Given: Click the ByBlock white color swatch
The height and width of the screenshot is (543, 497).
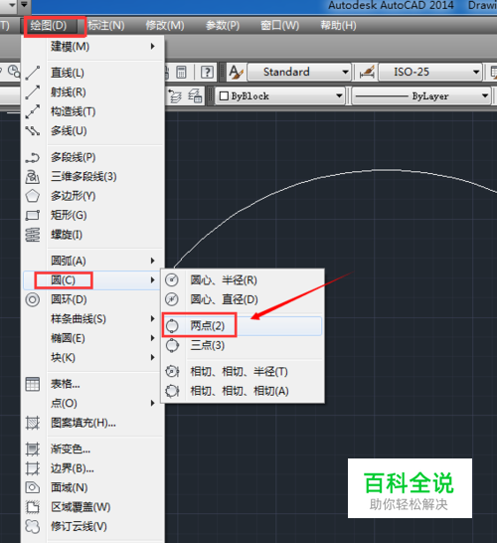Looking at the screenshot, I should click(224, 95).
